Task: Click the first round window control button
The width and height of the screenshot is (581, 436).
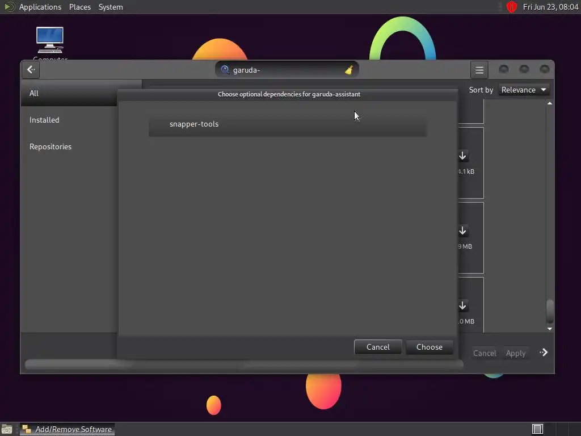Action: tap(504, 69)
